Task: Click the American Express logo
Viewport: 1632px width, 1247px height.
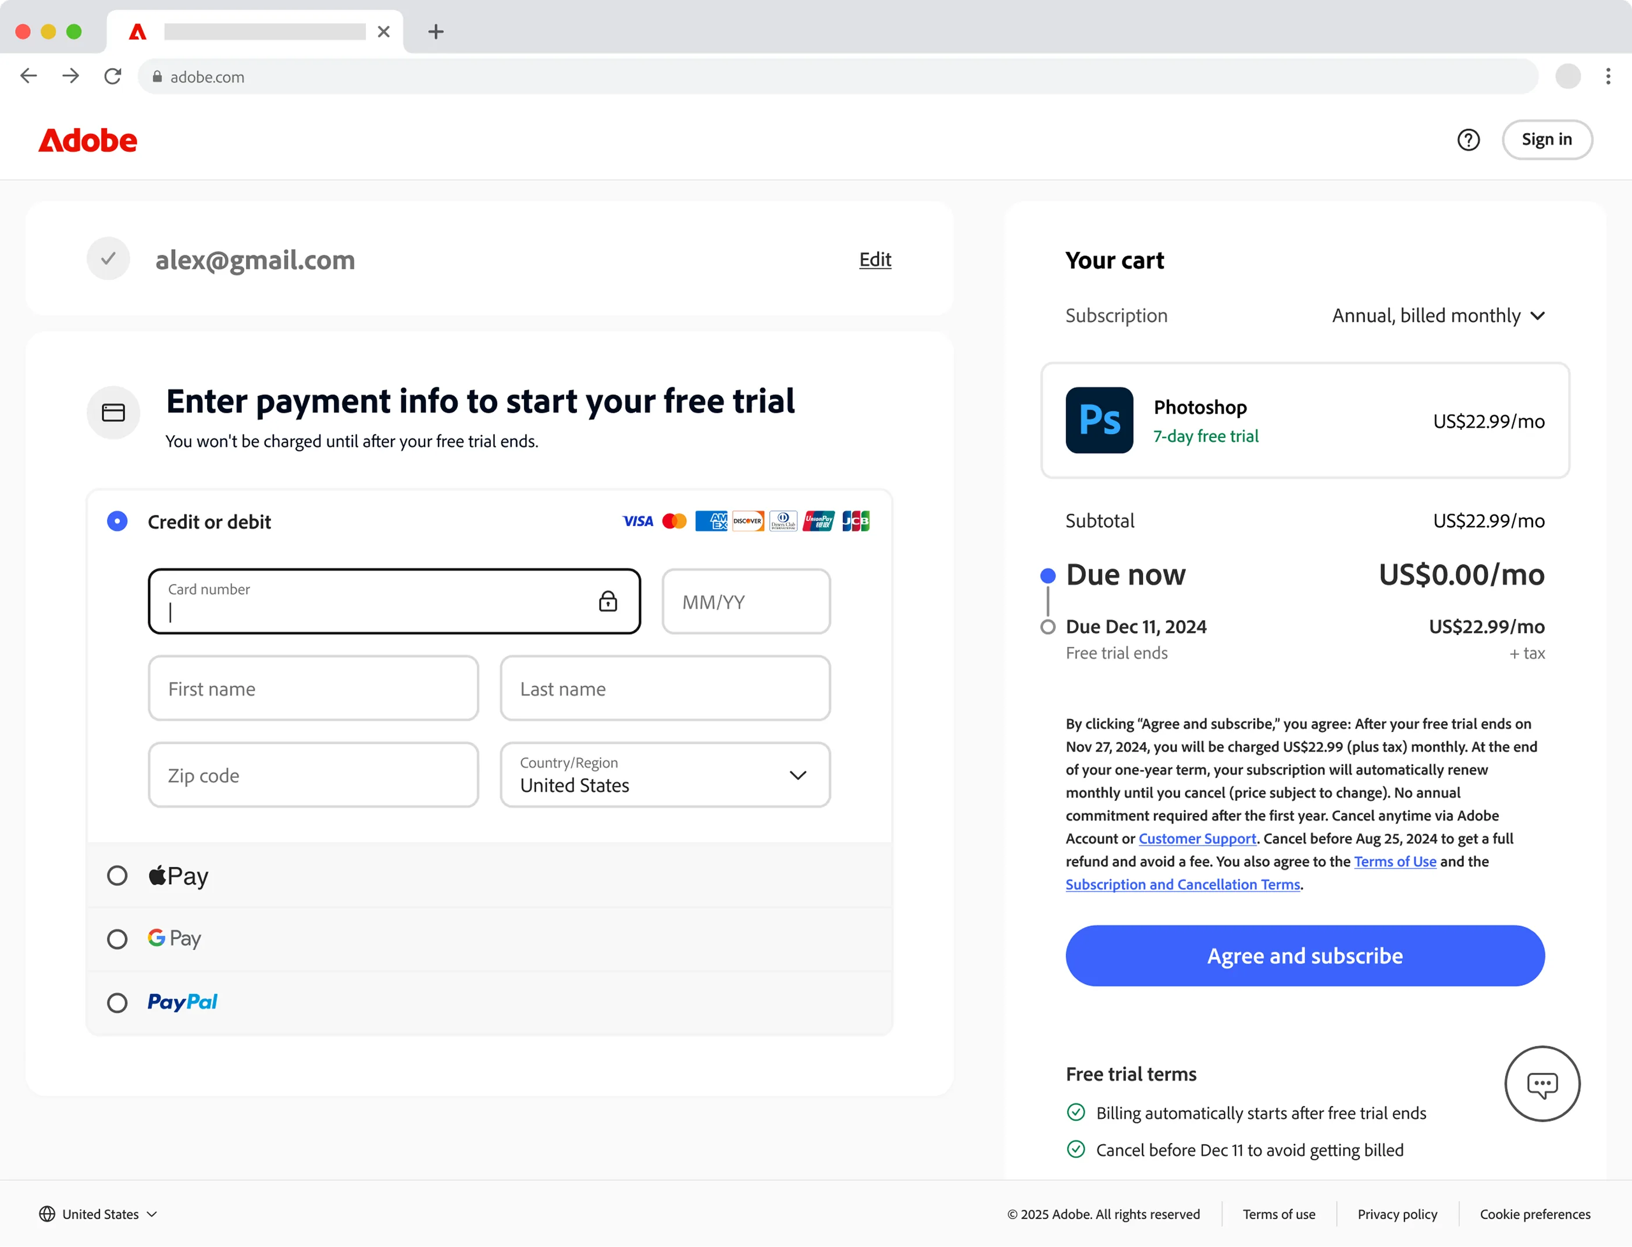Action: [711, 521]
